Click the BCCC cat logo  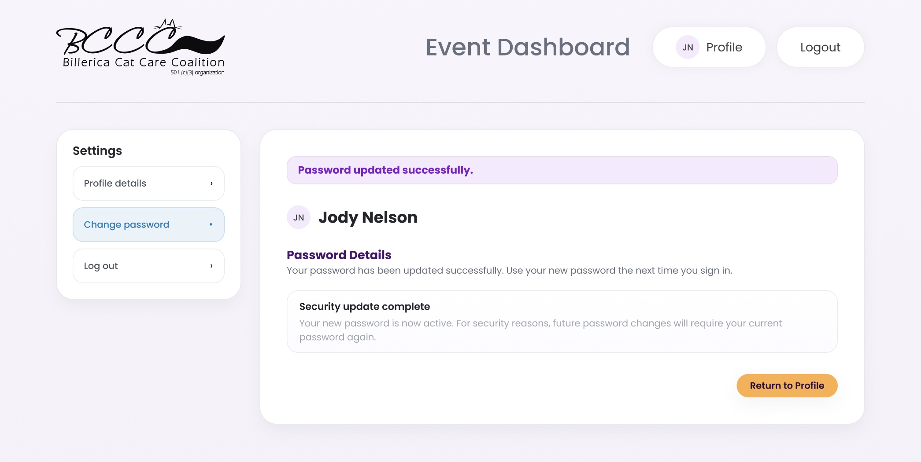coord(141,47)
